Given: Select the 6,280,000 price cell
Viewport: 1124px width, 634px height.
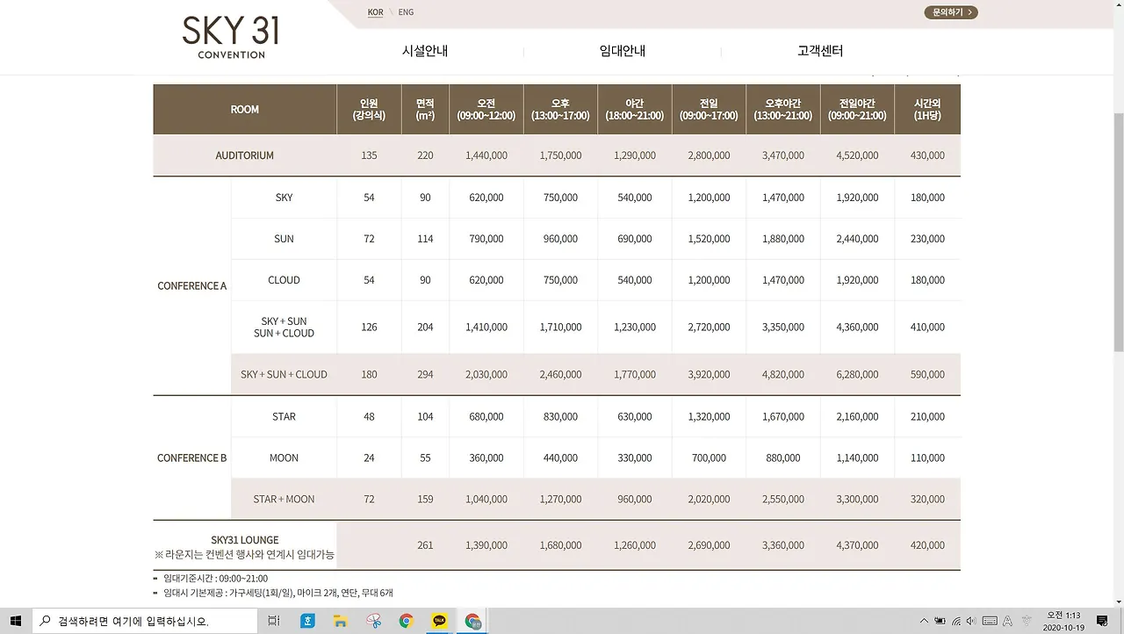Looking at the screenshot, I should [857, 375].
